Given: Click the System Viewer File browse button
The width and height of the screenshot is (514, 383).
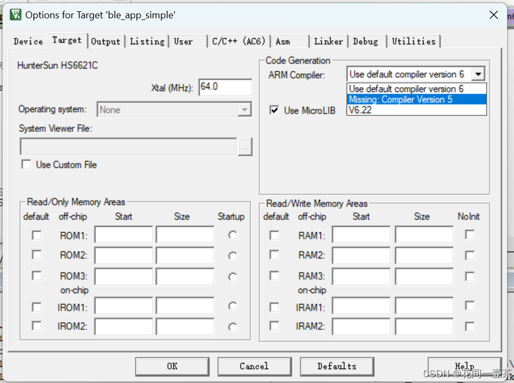Looking at the screenshot, I should (x=245, y=147).
